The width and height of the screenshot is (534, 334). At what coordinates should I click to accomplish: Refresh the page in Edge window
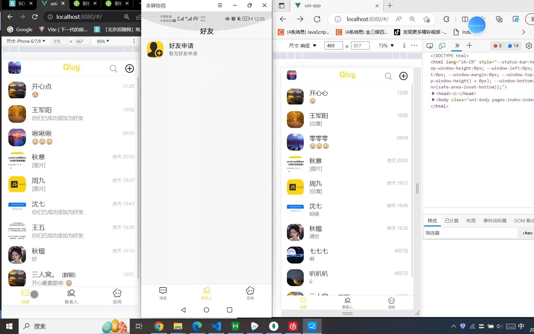[x=317, y=19]
